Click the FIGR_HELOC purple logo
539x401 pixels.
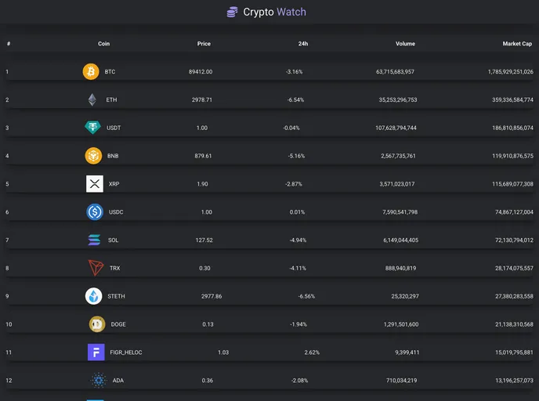click(96, 352)
